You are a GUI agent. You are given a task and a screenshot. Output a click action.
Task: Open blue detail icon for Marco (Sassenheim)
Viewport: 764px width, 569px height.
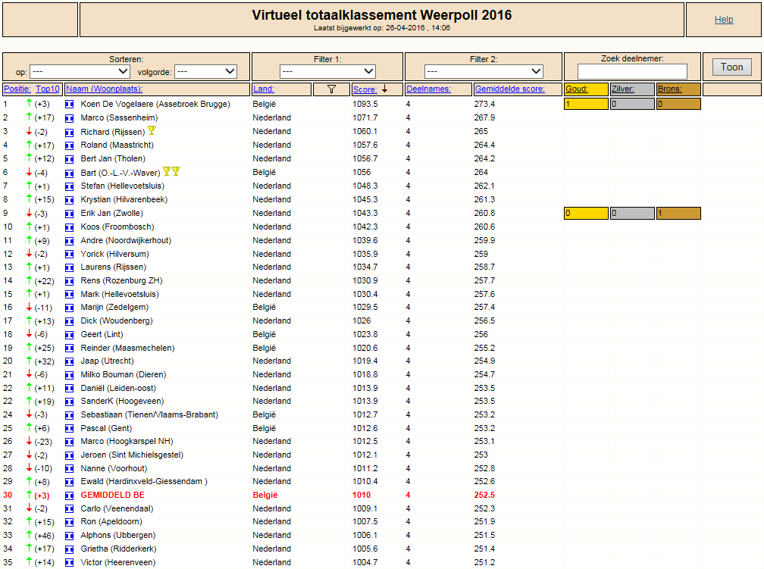(69, 118)
